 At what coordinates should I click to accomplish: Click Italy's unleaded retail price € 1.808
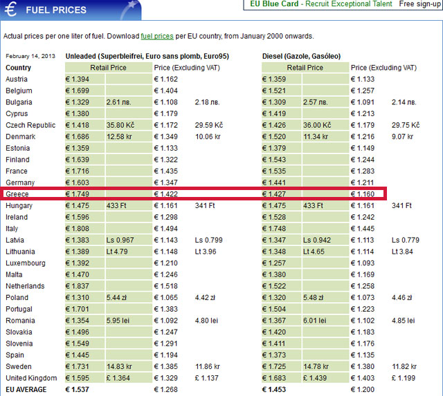[78, 229]
